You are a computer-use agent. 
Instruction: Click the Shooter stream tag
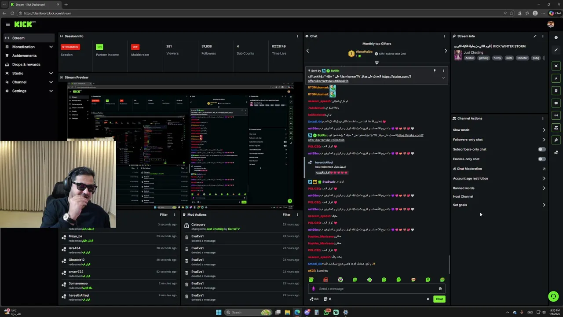522,58
